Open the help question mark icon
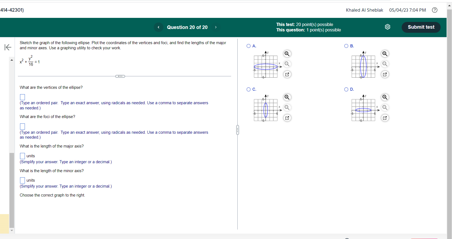This screenshot has height=239, width=452. 435,10
